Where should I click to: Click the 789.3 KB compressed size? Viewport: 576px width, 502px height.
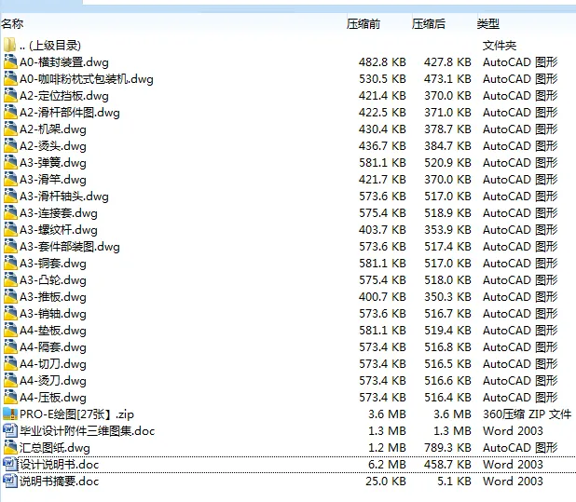[x=447, y=448]
